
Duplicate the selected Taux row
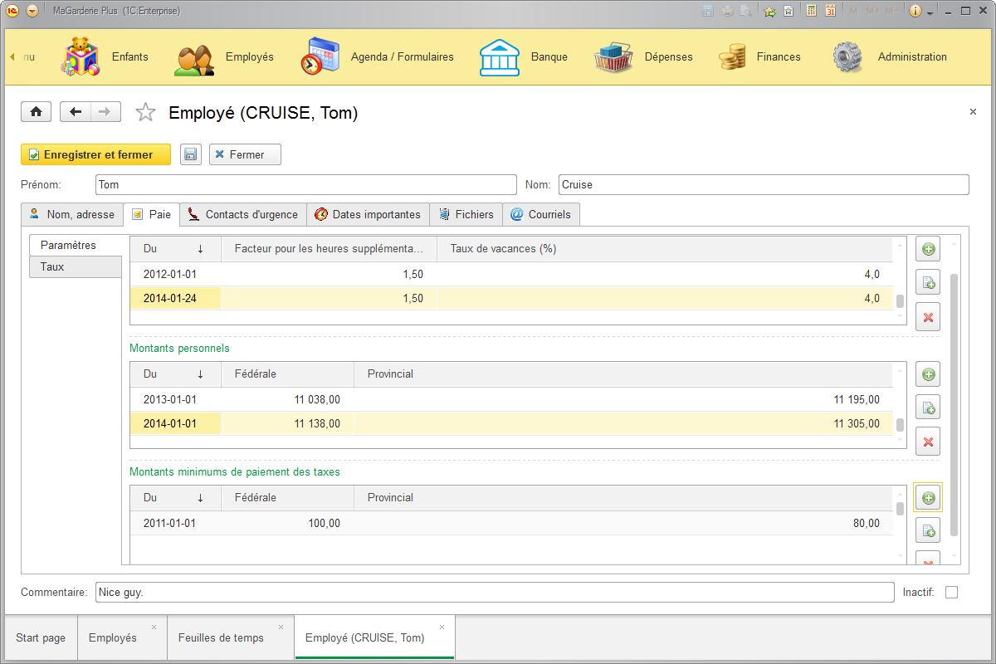(x=927, y=282)
